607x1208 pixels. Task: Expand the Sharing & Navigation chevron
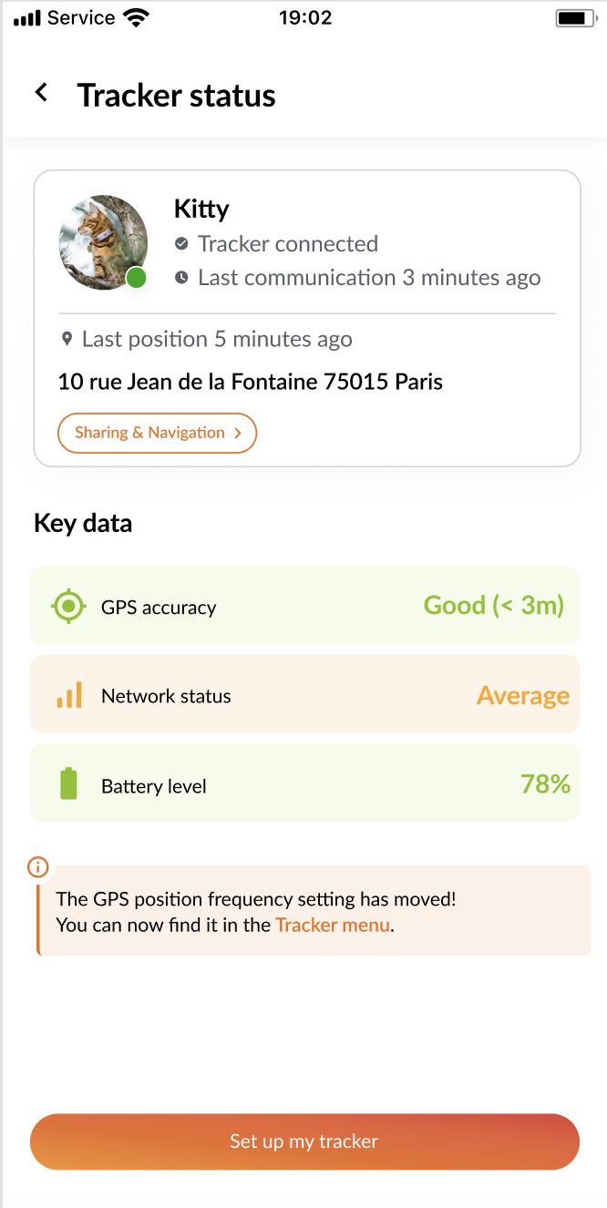coord(238,434)
